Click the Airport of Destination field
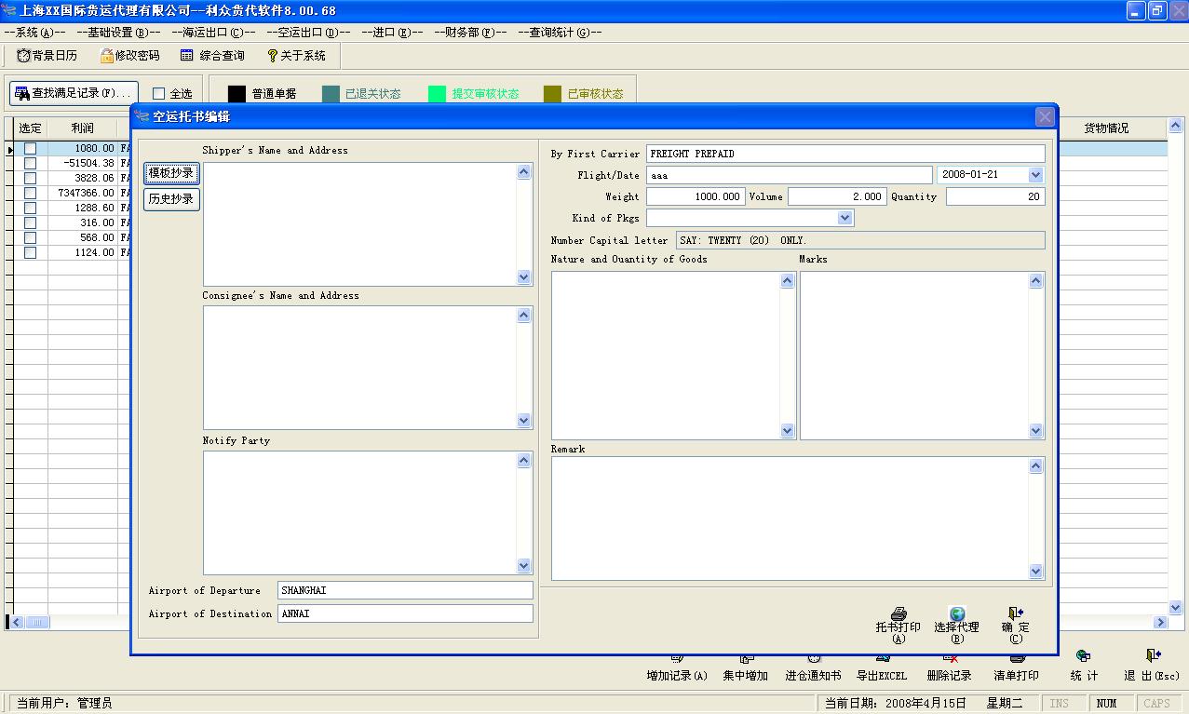The image size is (1189, 714). point(405,613)
